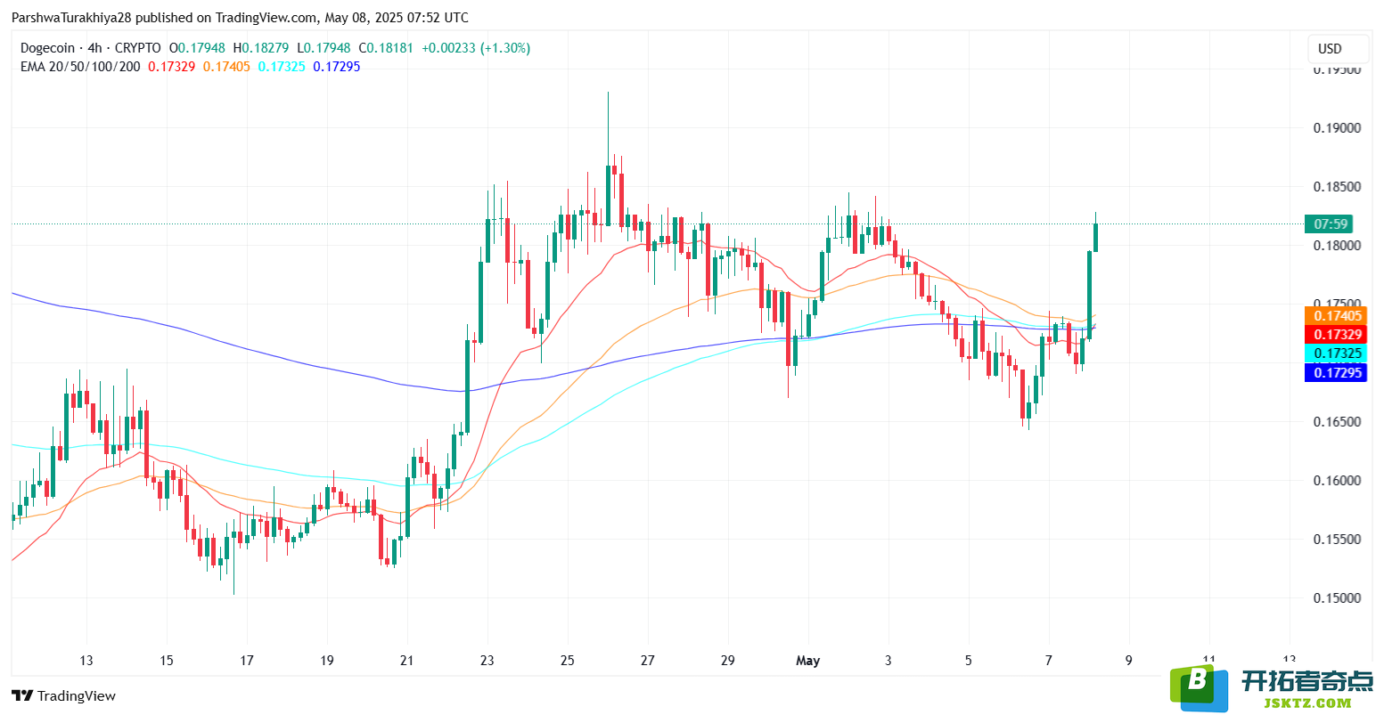
Task: Click the 0.18500 price axis label
Action: pos(1337,186)
